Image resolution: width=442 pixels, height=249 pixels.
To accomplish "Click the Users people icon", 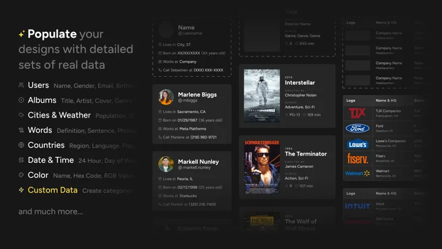I will (x=21, y=85).
